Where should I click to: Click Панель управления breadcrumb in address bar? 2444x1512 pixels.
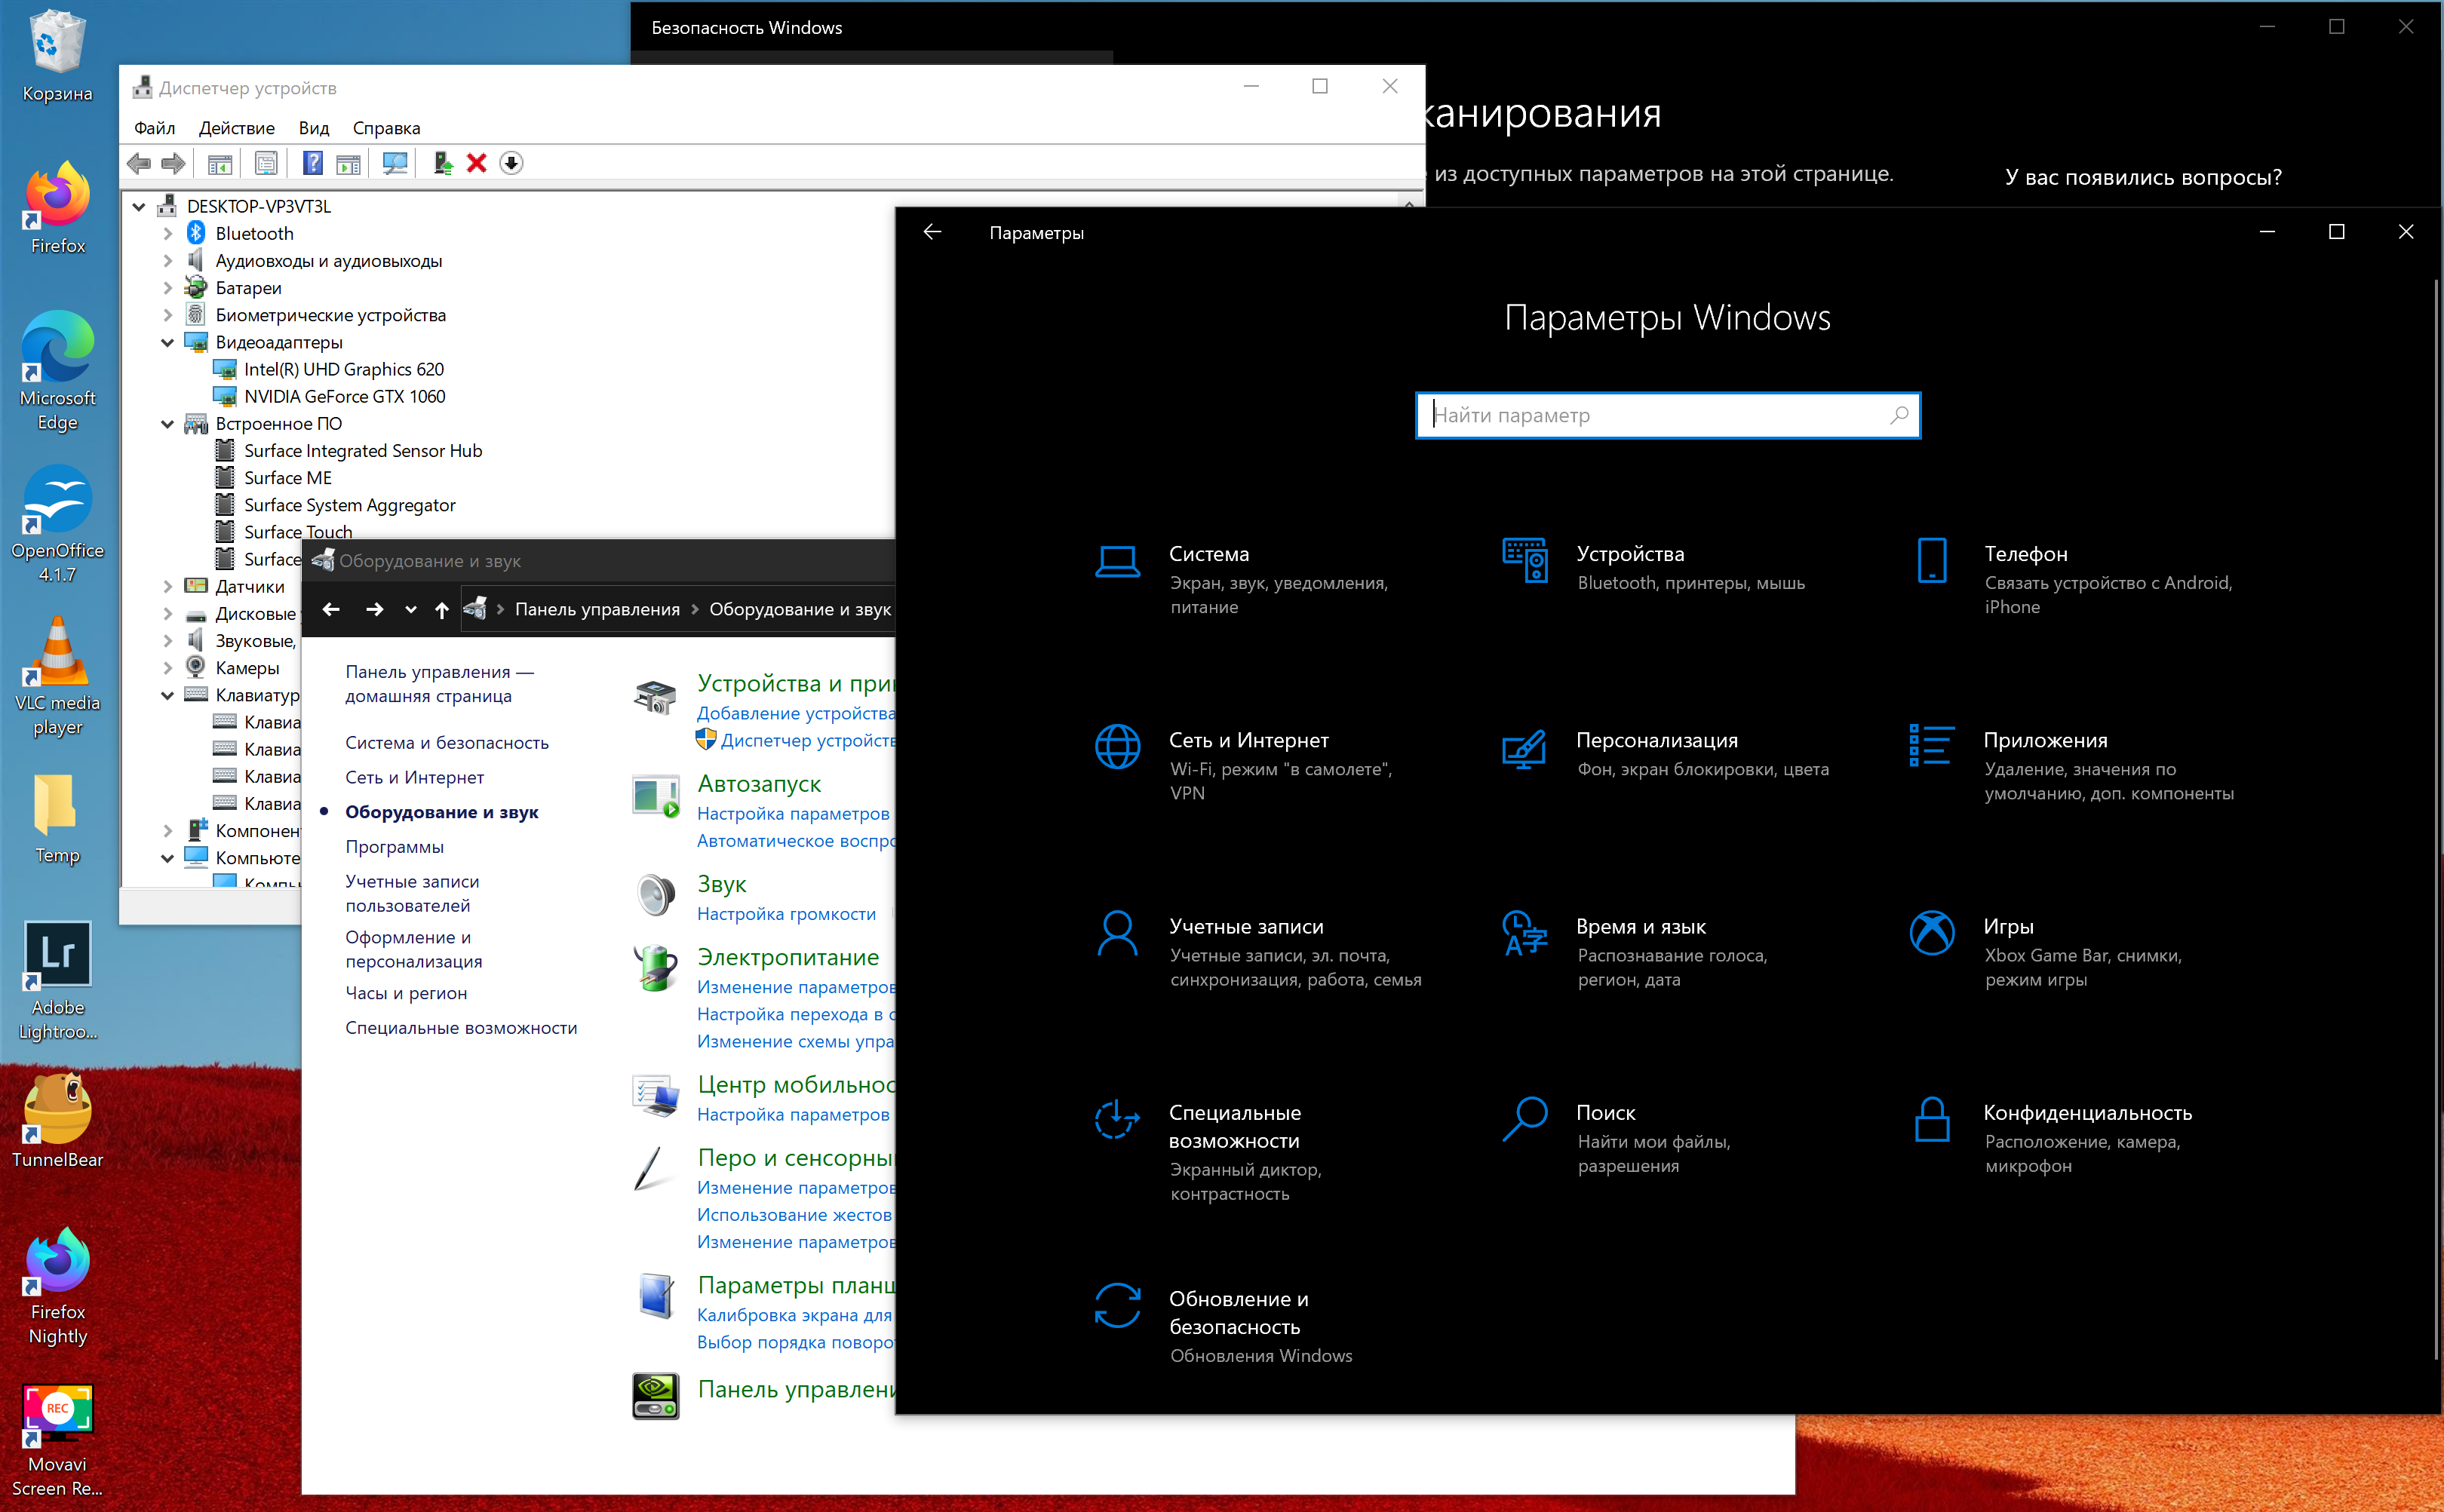point(597,609)
